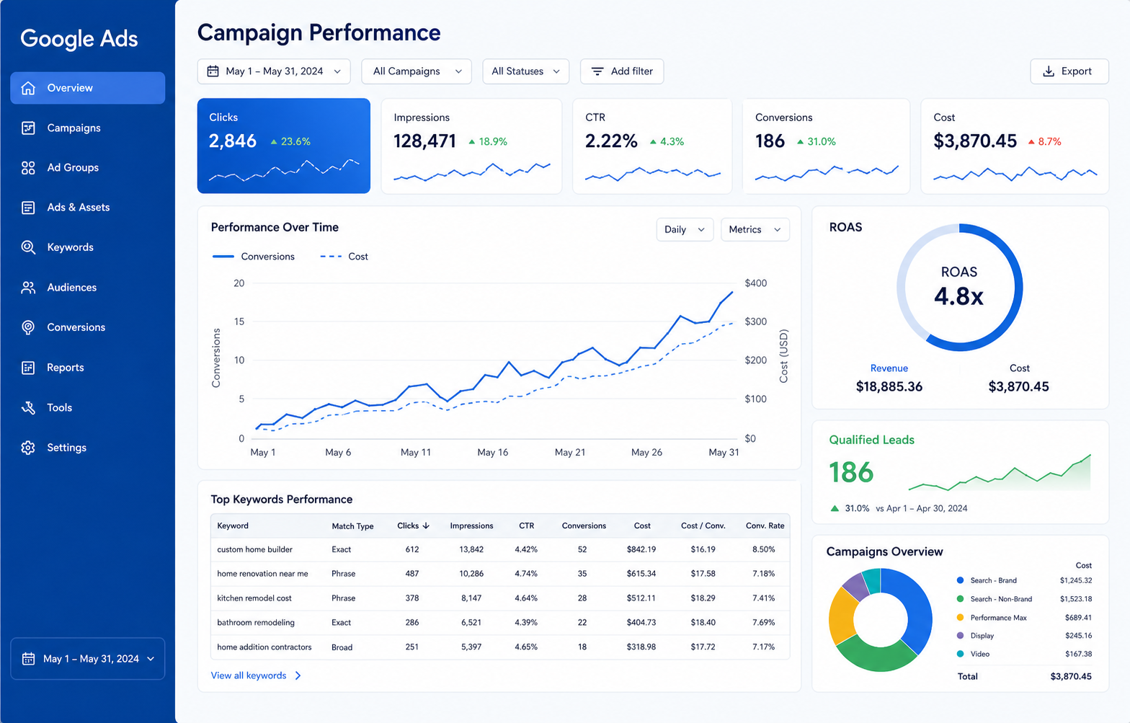Click the 'custom home builder' keyword cell

tap(255, 549)
